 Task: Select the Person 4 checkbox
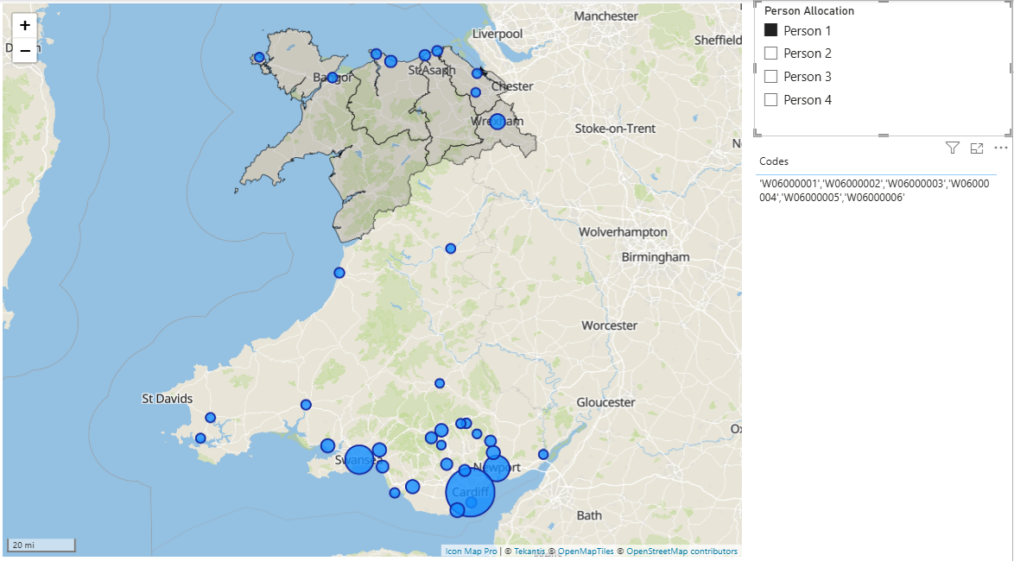click(x=771, y=100)
